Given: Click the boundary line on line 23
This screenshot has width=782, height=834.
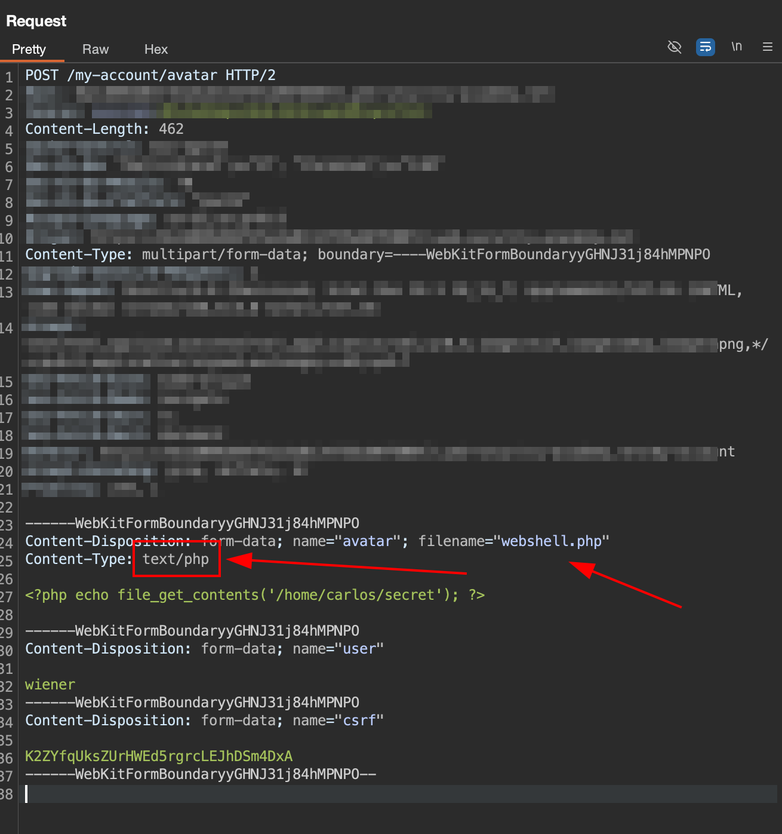Looking at the screenshot, I should [192, 523].
